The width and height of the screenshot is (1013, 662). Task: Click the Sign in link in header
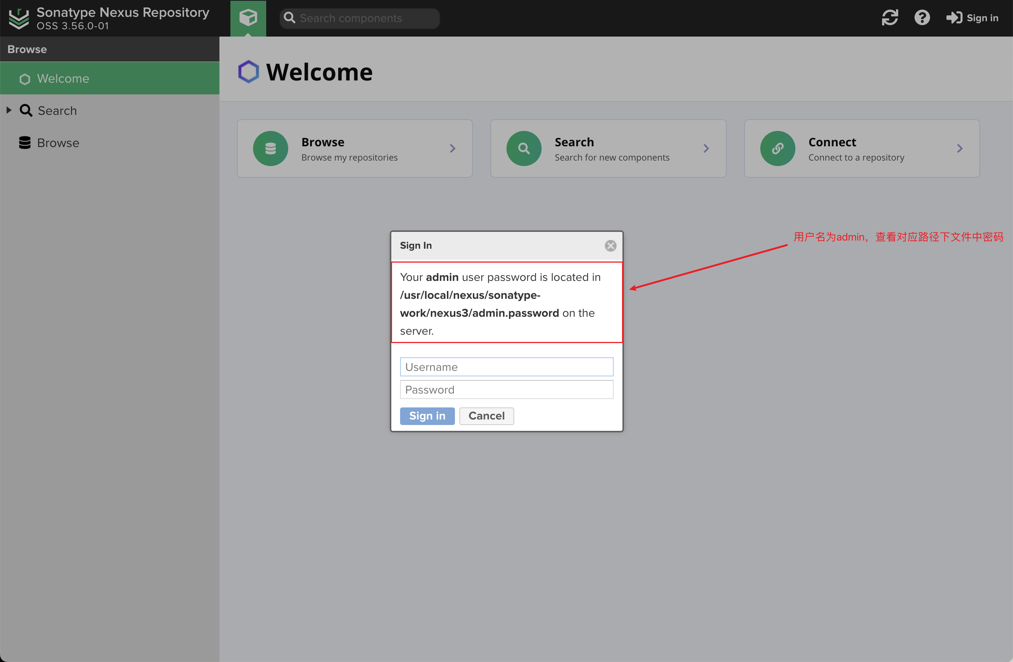[x=972, y=18]
